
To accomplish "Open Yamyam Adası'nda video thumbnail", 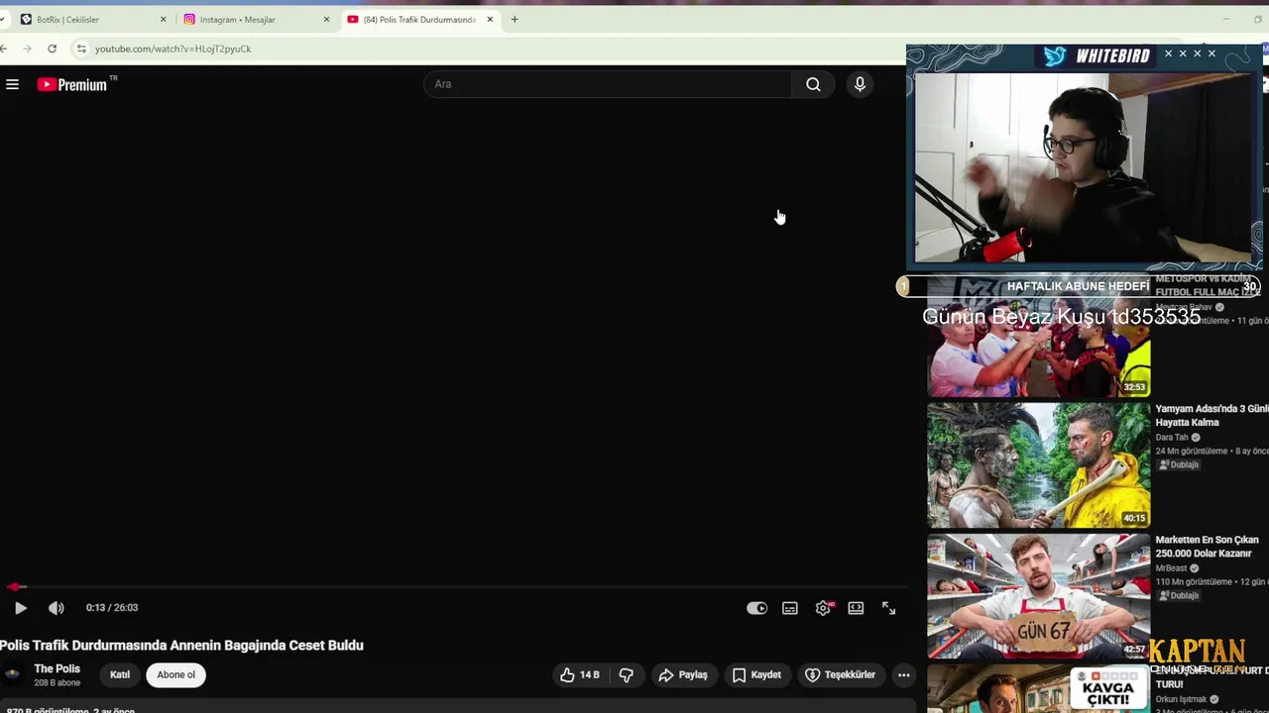I will point(1039,464).
